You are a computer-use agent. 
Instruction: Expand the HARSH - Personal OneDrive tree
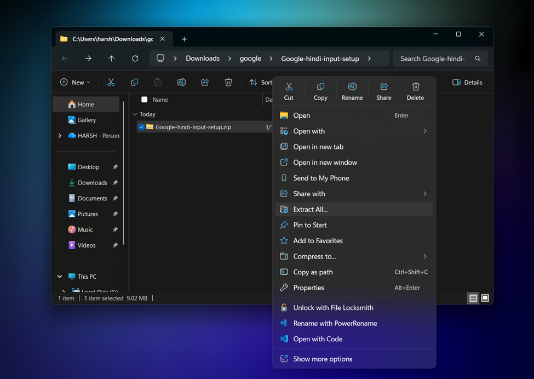click(x=60, y=136)
